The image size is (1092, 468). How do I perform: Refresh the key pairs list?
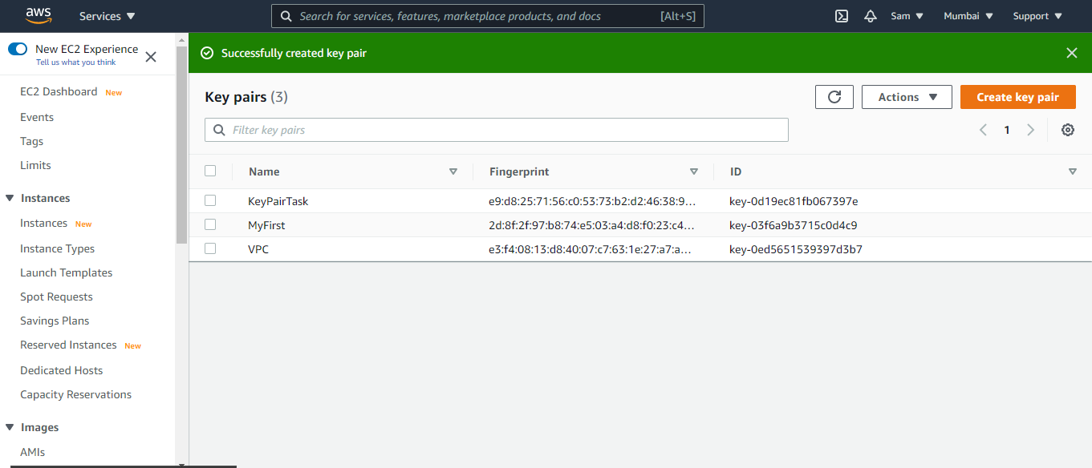point(834,96)
